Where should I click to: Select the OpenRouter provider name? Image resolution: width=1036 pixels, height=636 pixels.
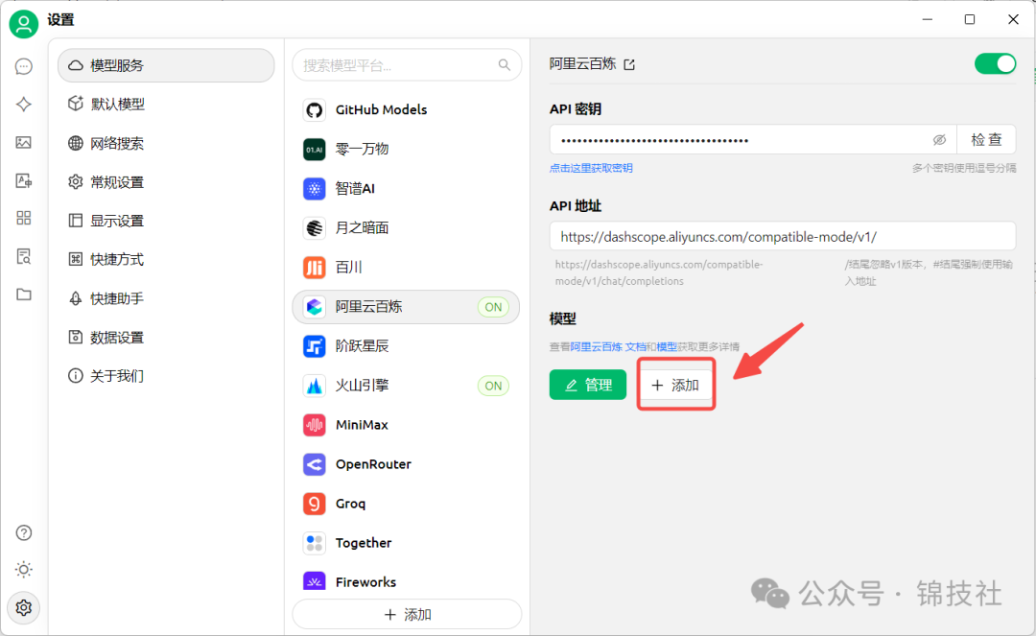pyautogui.click(x=373, y=464)
